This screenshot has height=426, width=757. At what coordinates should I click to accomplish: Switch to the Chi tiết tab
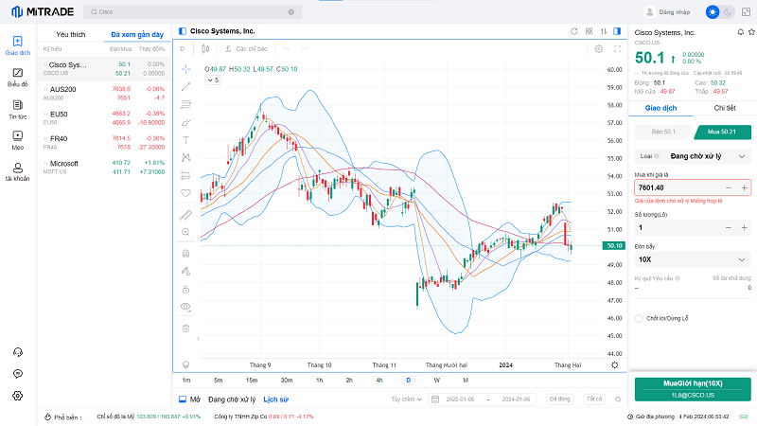pyautogui.click(x=724, y=109)
